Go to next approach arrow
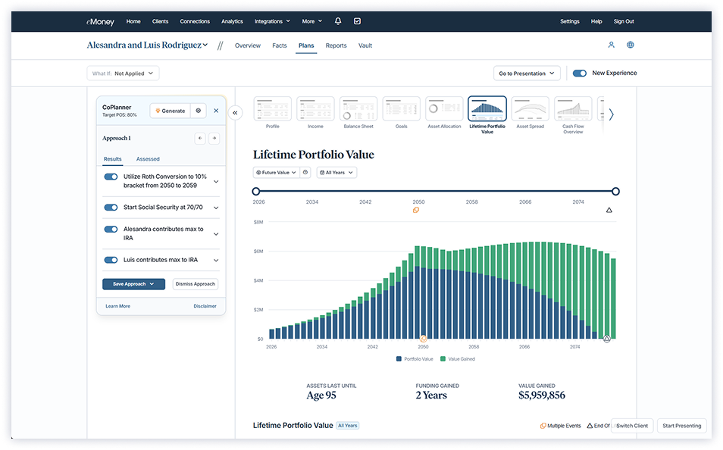723x450 pixels. (x=214, y=139)
